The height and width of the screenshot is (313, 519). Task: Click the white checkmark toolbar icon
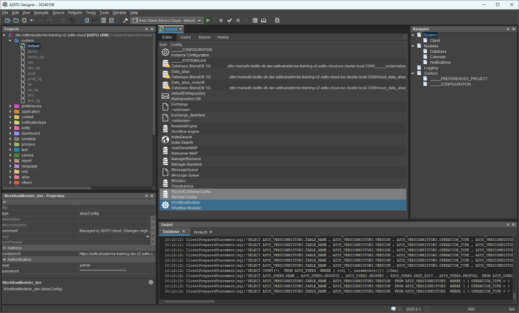(x=229, y=20)
